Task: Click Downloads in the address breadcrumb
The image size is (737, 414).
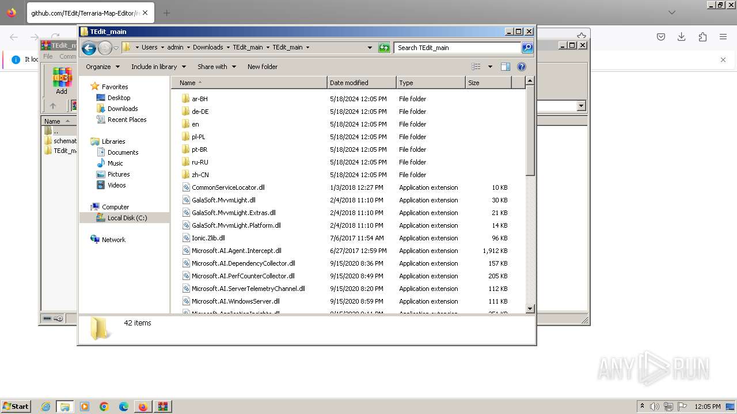Action: pyautogui.click(x=208, y=48)
